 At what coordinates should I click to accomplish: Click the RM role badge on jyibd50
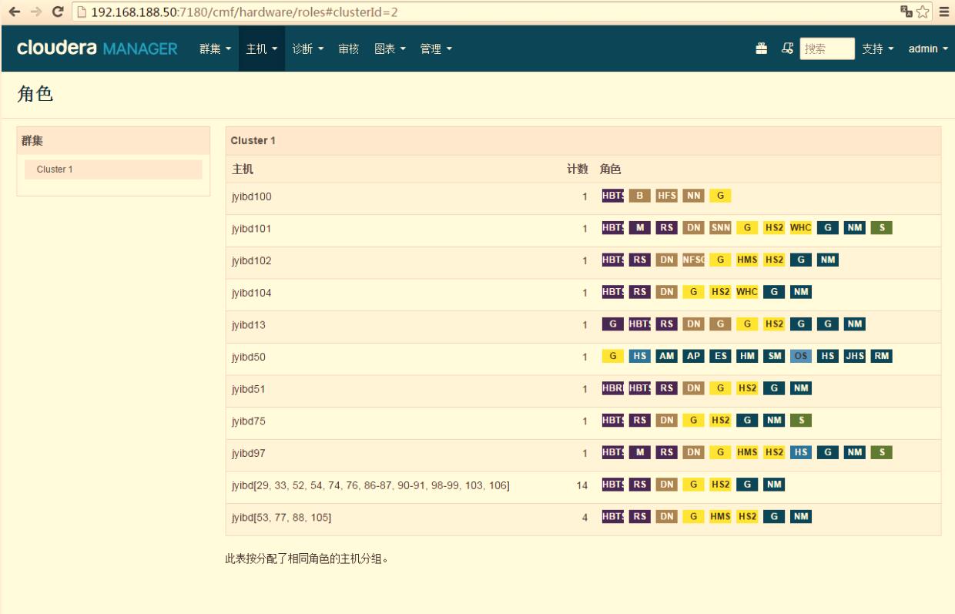[x=881, y=357]
